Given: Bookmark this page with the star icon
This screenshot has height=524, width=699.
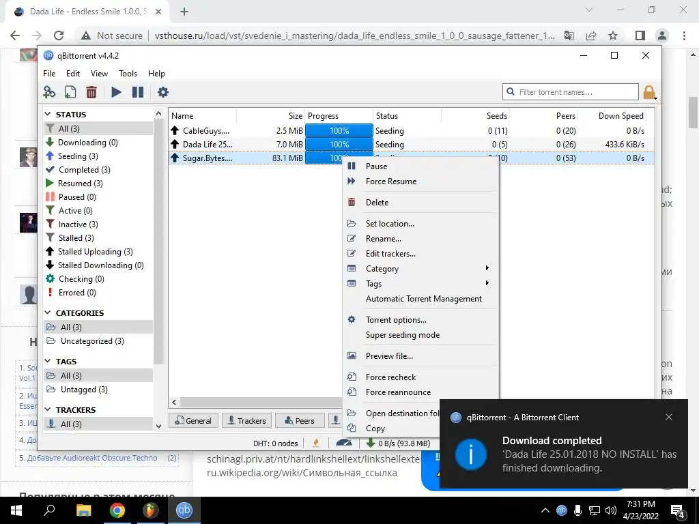Looking at the screenshot, I should tap(613, 35).
